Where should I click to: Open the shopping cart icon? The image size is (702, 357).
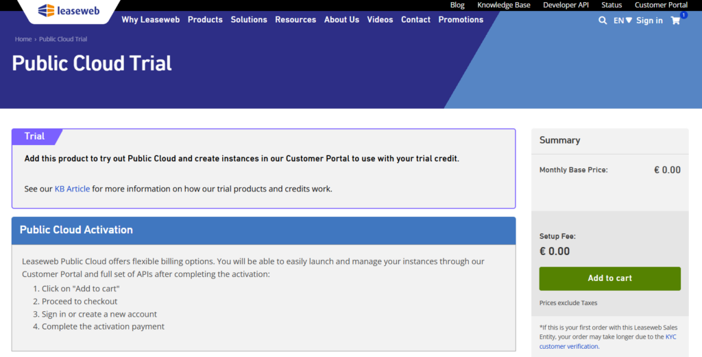(675, 21)
